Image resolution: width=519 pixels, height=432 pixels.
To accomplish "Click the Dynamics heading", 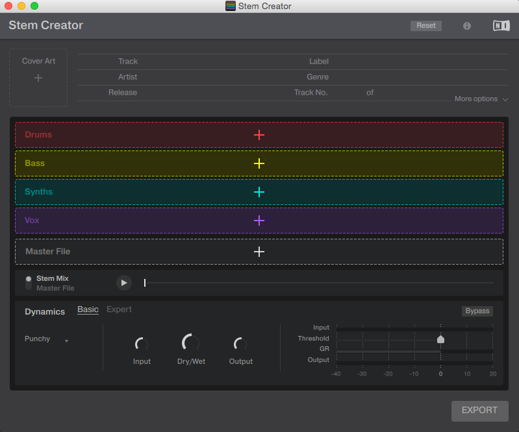I will click(45, 312).
